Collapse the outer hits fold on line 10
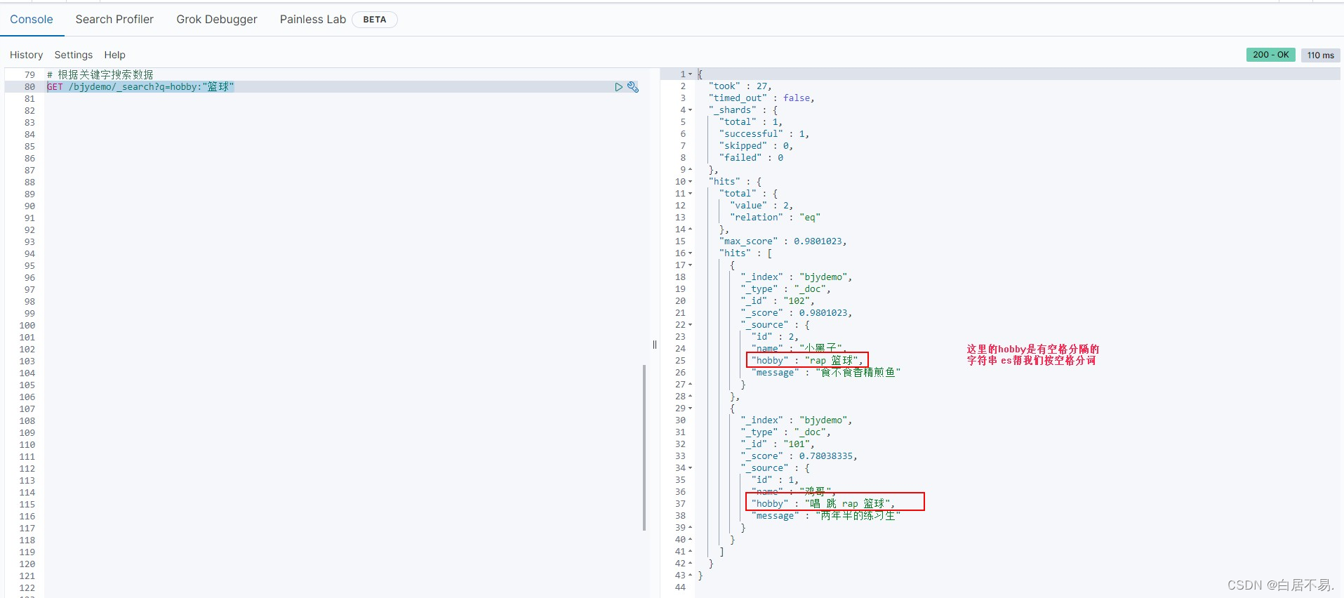 691,182
